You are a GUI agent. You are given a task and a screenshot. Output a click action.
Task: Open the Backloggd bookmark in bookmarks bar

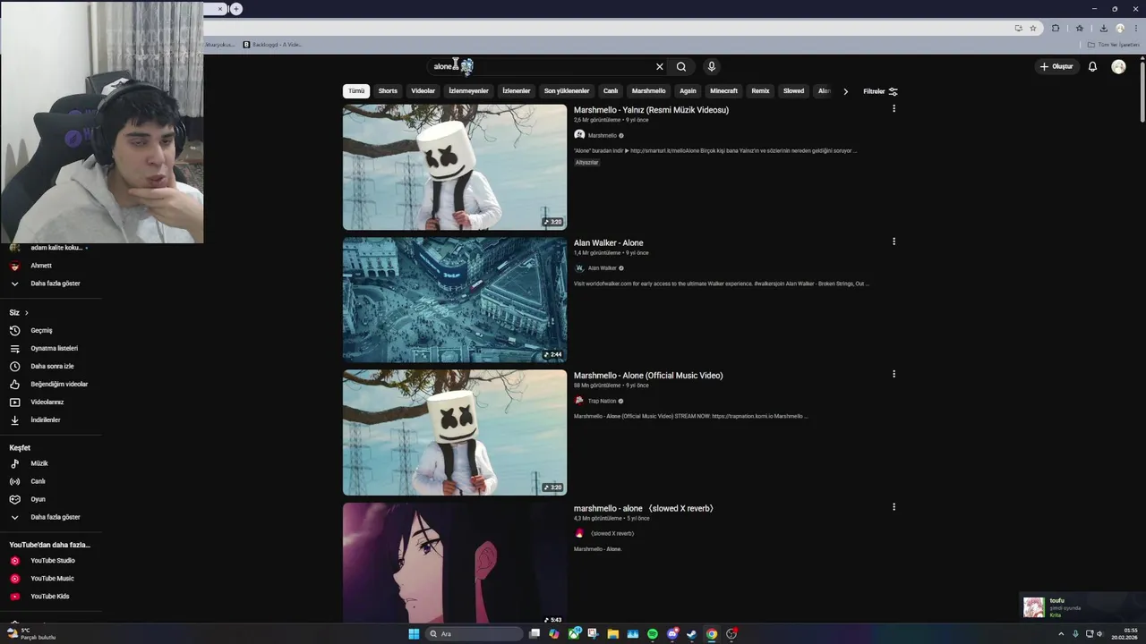coord(273,45)
